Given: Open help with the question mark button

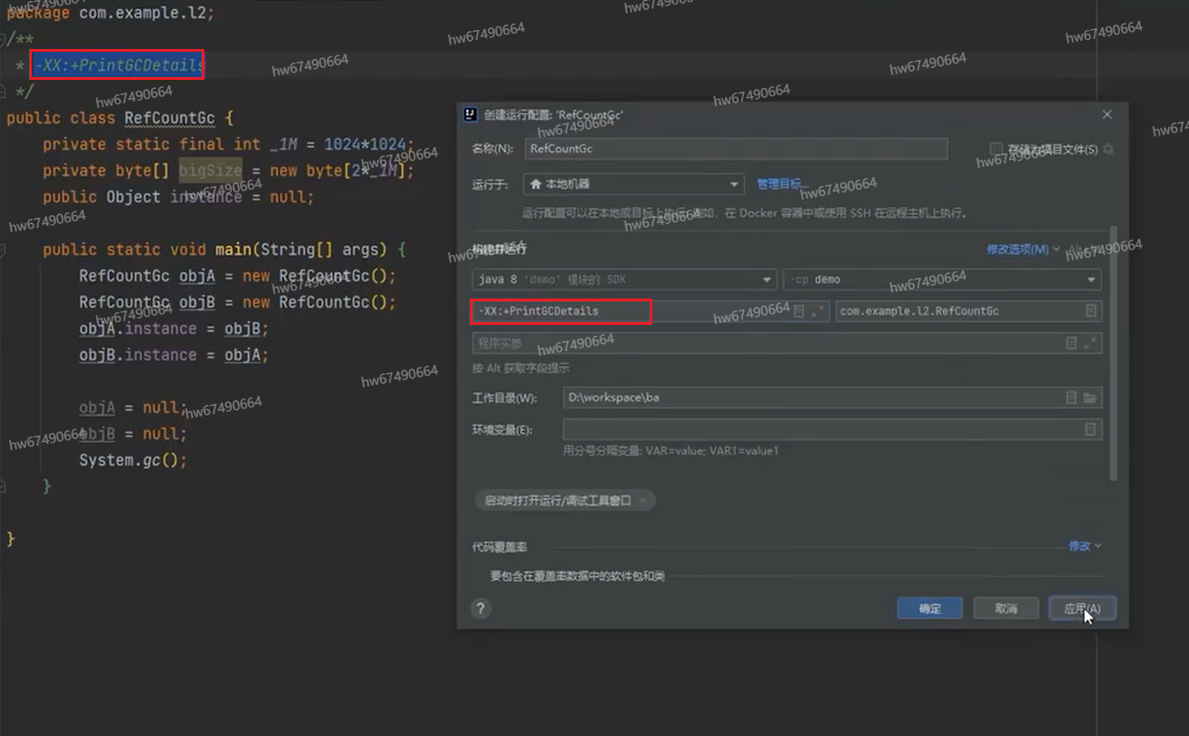Looking at the screenshot, I should click(x=481, y=609).
